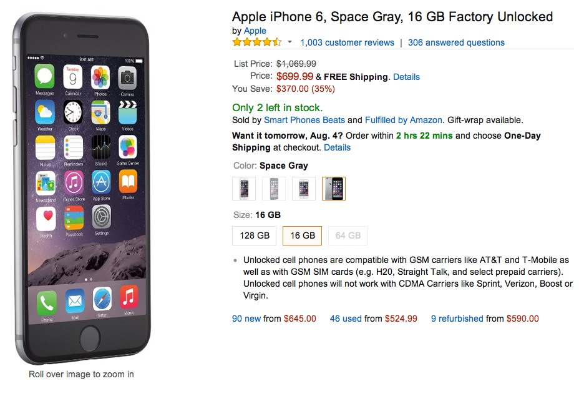
Task: View the 306 answered questions
Action: 456,42
